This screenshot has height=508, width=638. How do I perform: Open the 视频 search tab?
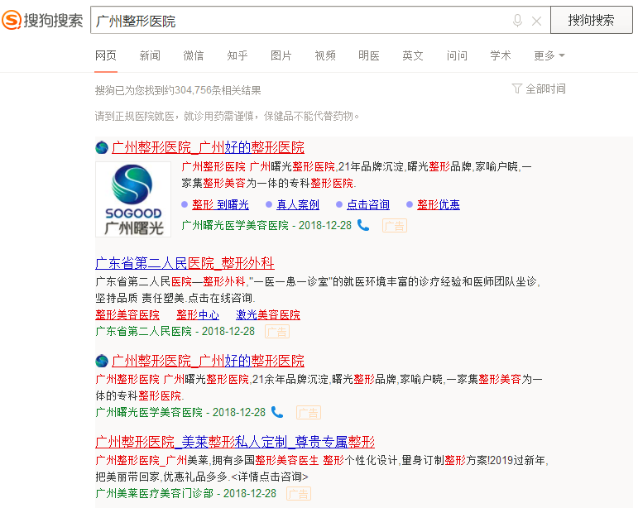coord(325,55)
